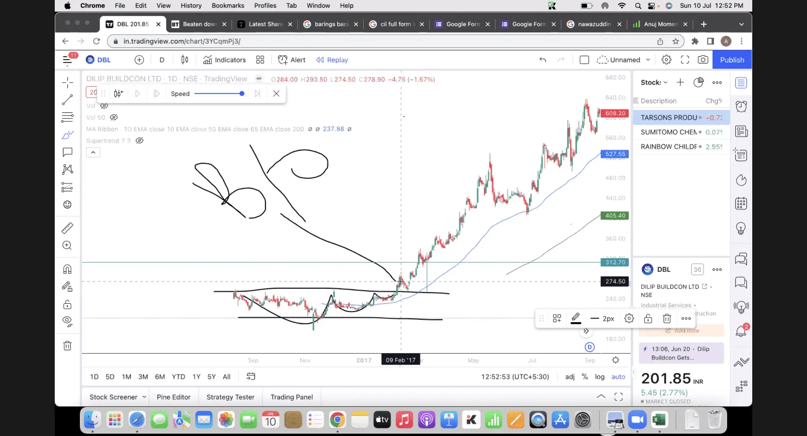807x436 pixels.
Task: Toggle Vol 50 indicator visibility eye
Action: click(x=114, y=117)
